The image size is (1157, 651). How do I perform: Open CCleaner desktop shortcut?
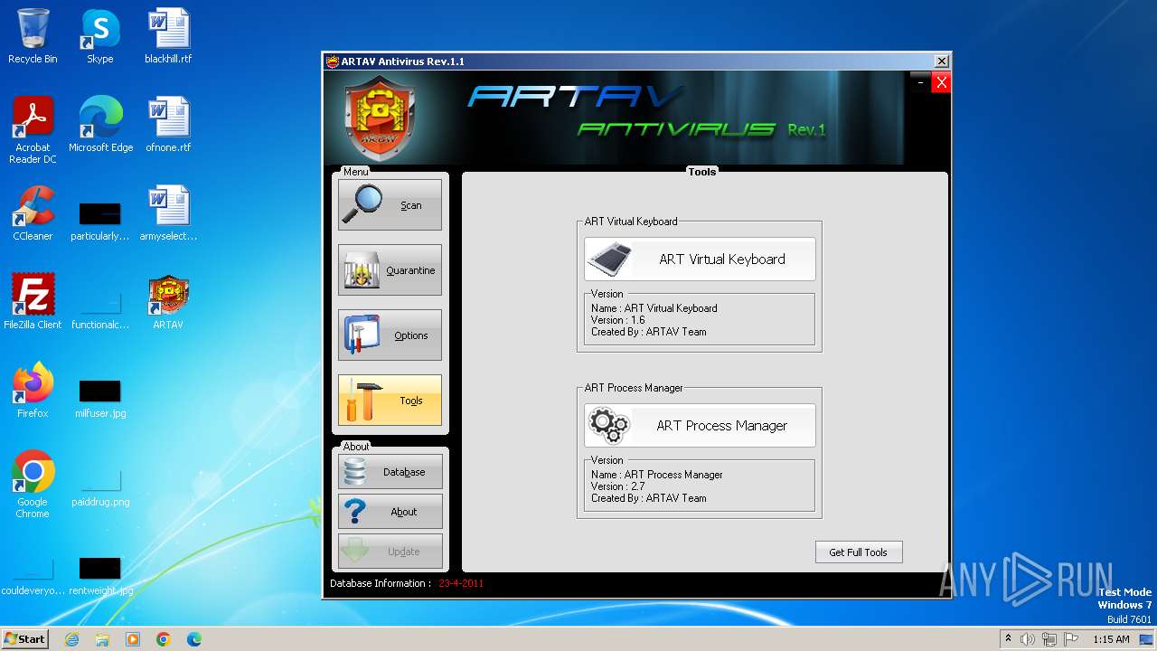[33, 213]
